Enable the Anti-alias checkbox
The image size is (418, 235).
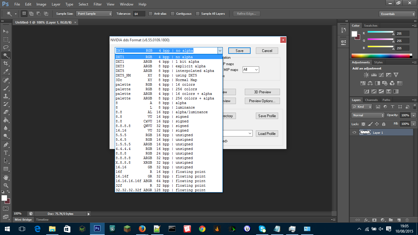pyautogui.click(x=150, y=14)
